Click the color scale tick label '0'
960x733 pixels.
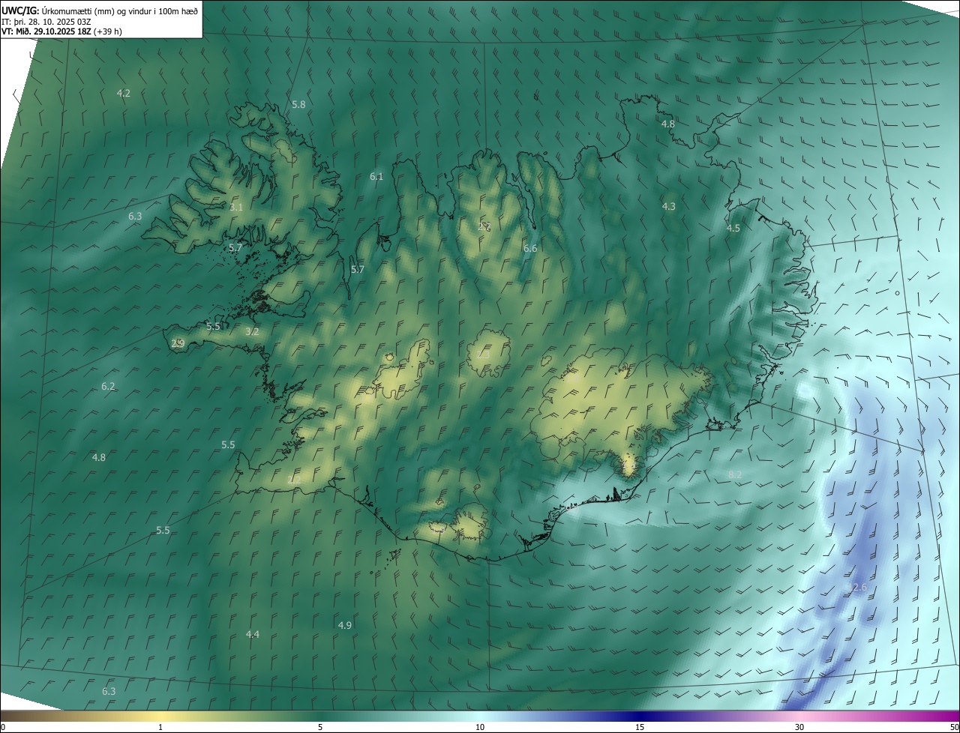[x=3, y=728]
